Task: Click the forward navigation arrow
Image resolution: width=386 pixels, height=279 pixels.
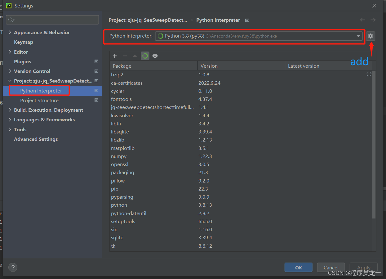Action: [373, 20]
